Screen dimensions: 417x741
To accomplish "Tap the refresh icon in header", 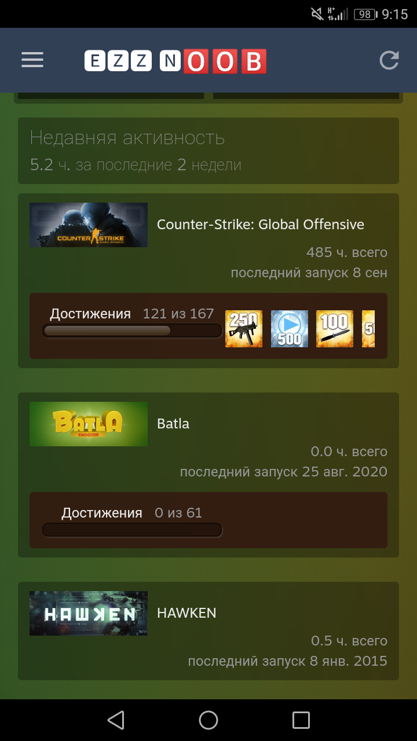I will (389, 60).
